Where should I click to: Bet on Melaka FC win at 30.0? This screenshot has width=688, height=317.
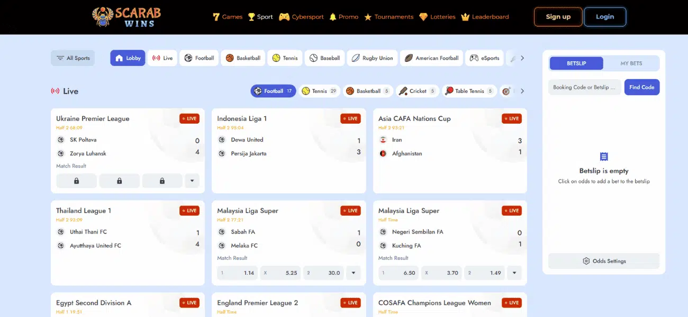pyautogui.click(x=323, y=273)
